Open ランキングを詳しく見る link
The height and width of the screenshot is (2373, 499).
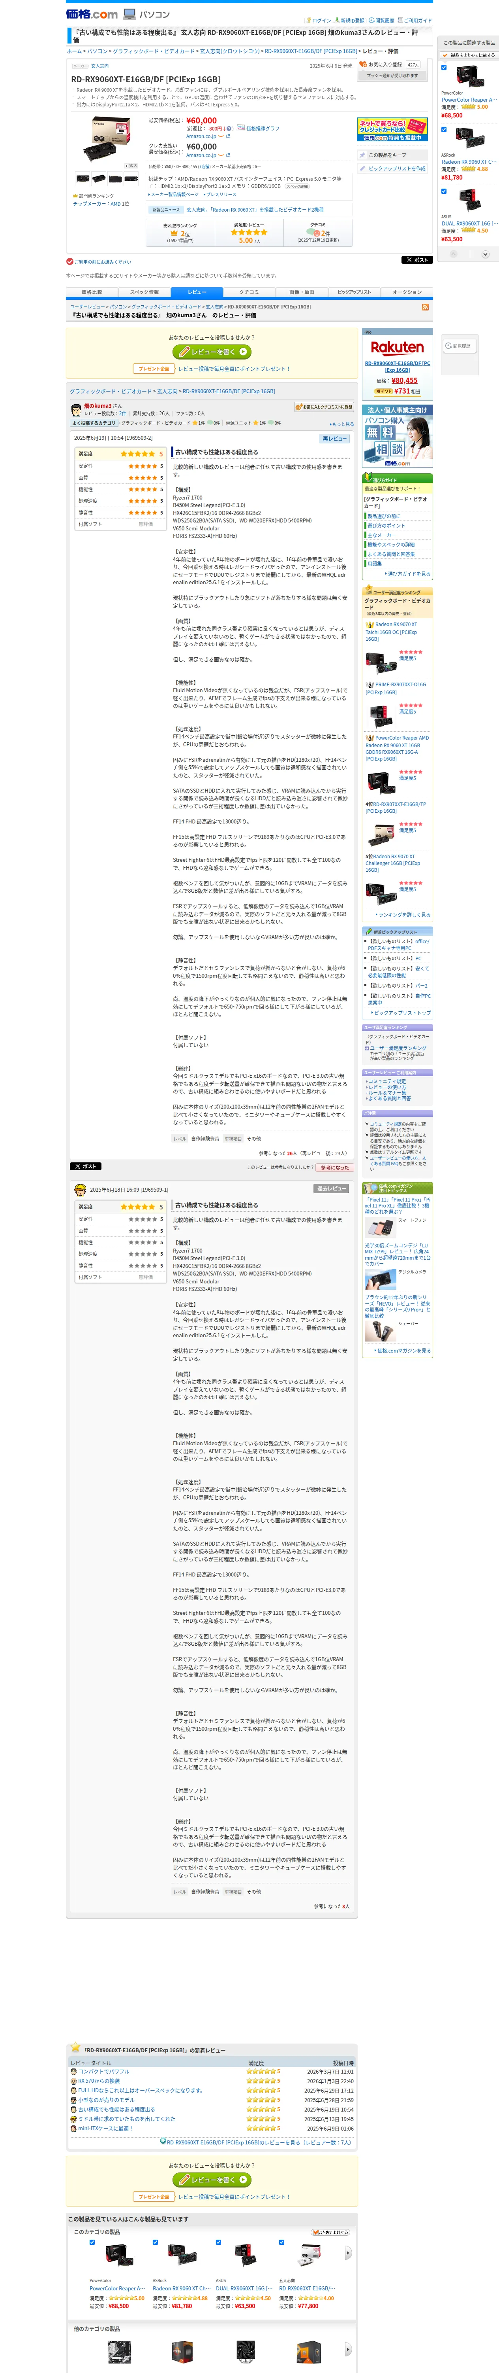[x=404, y=915]
